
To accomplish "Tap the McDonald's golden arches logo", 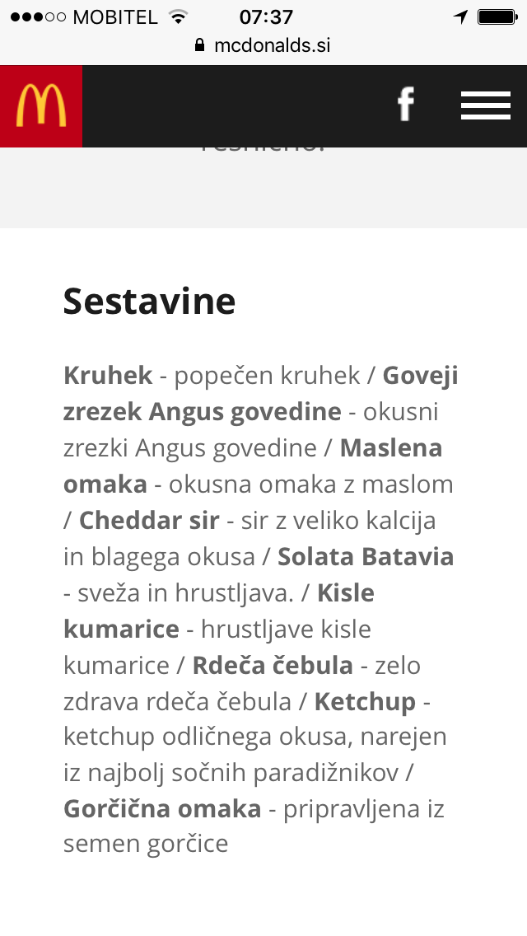I will [x=41, y=105].
